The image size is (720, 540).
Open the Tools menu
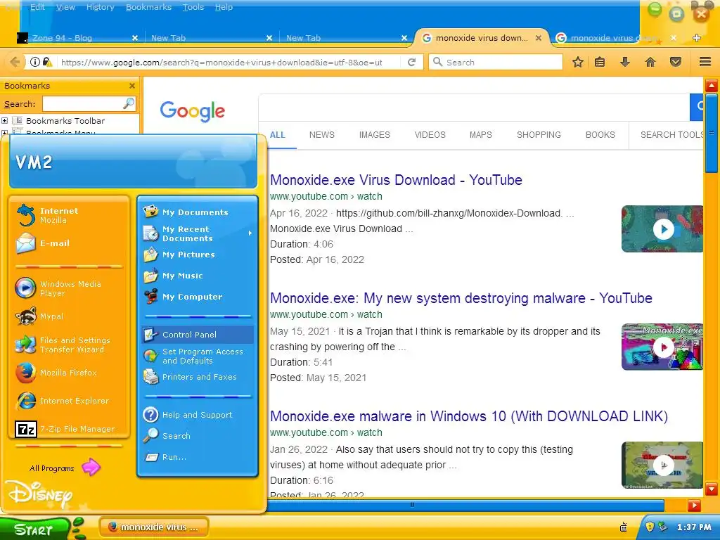pyautogui.click(x=193, y=7)
